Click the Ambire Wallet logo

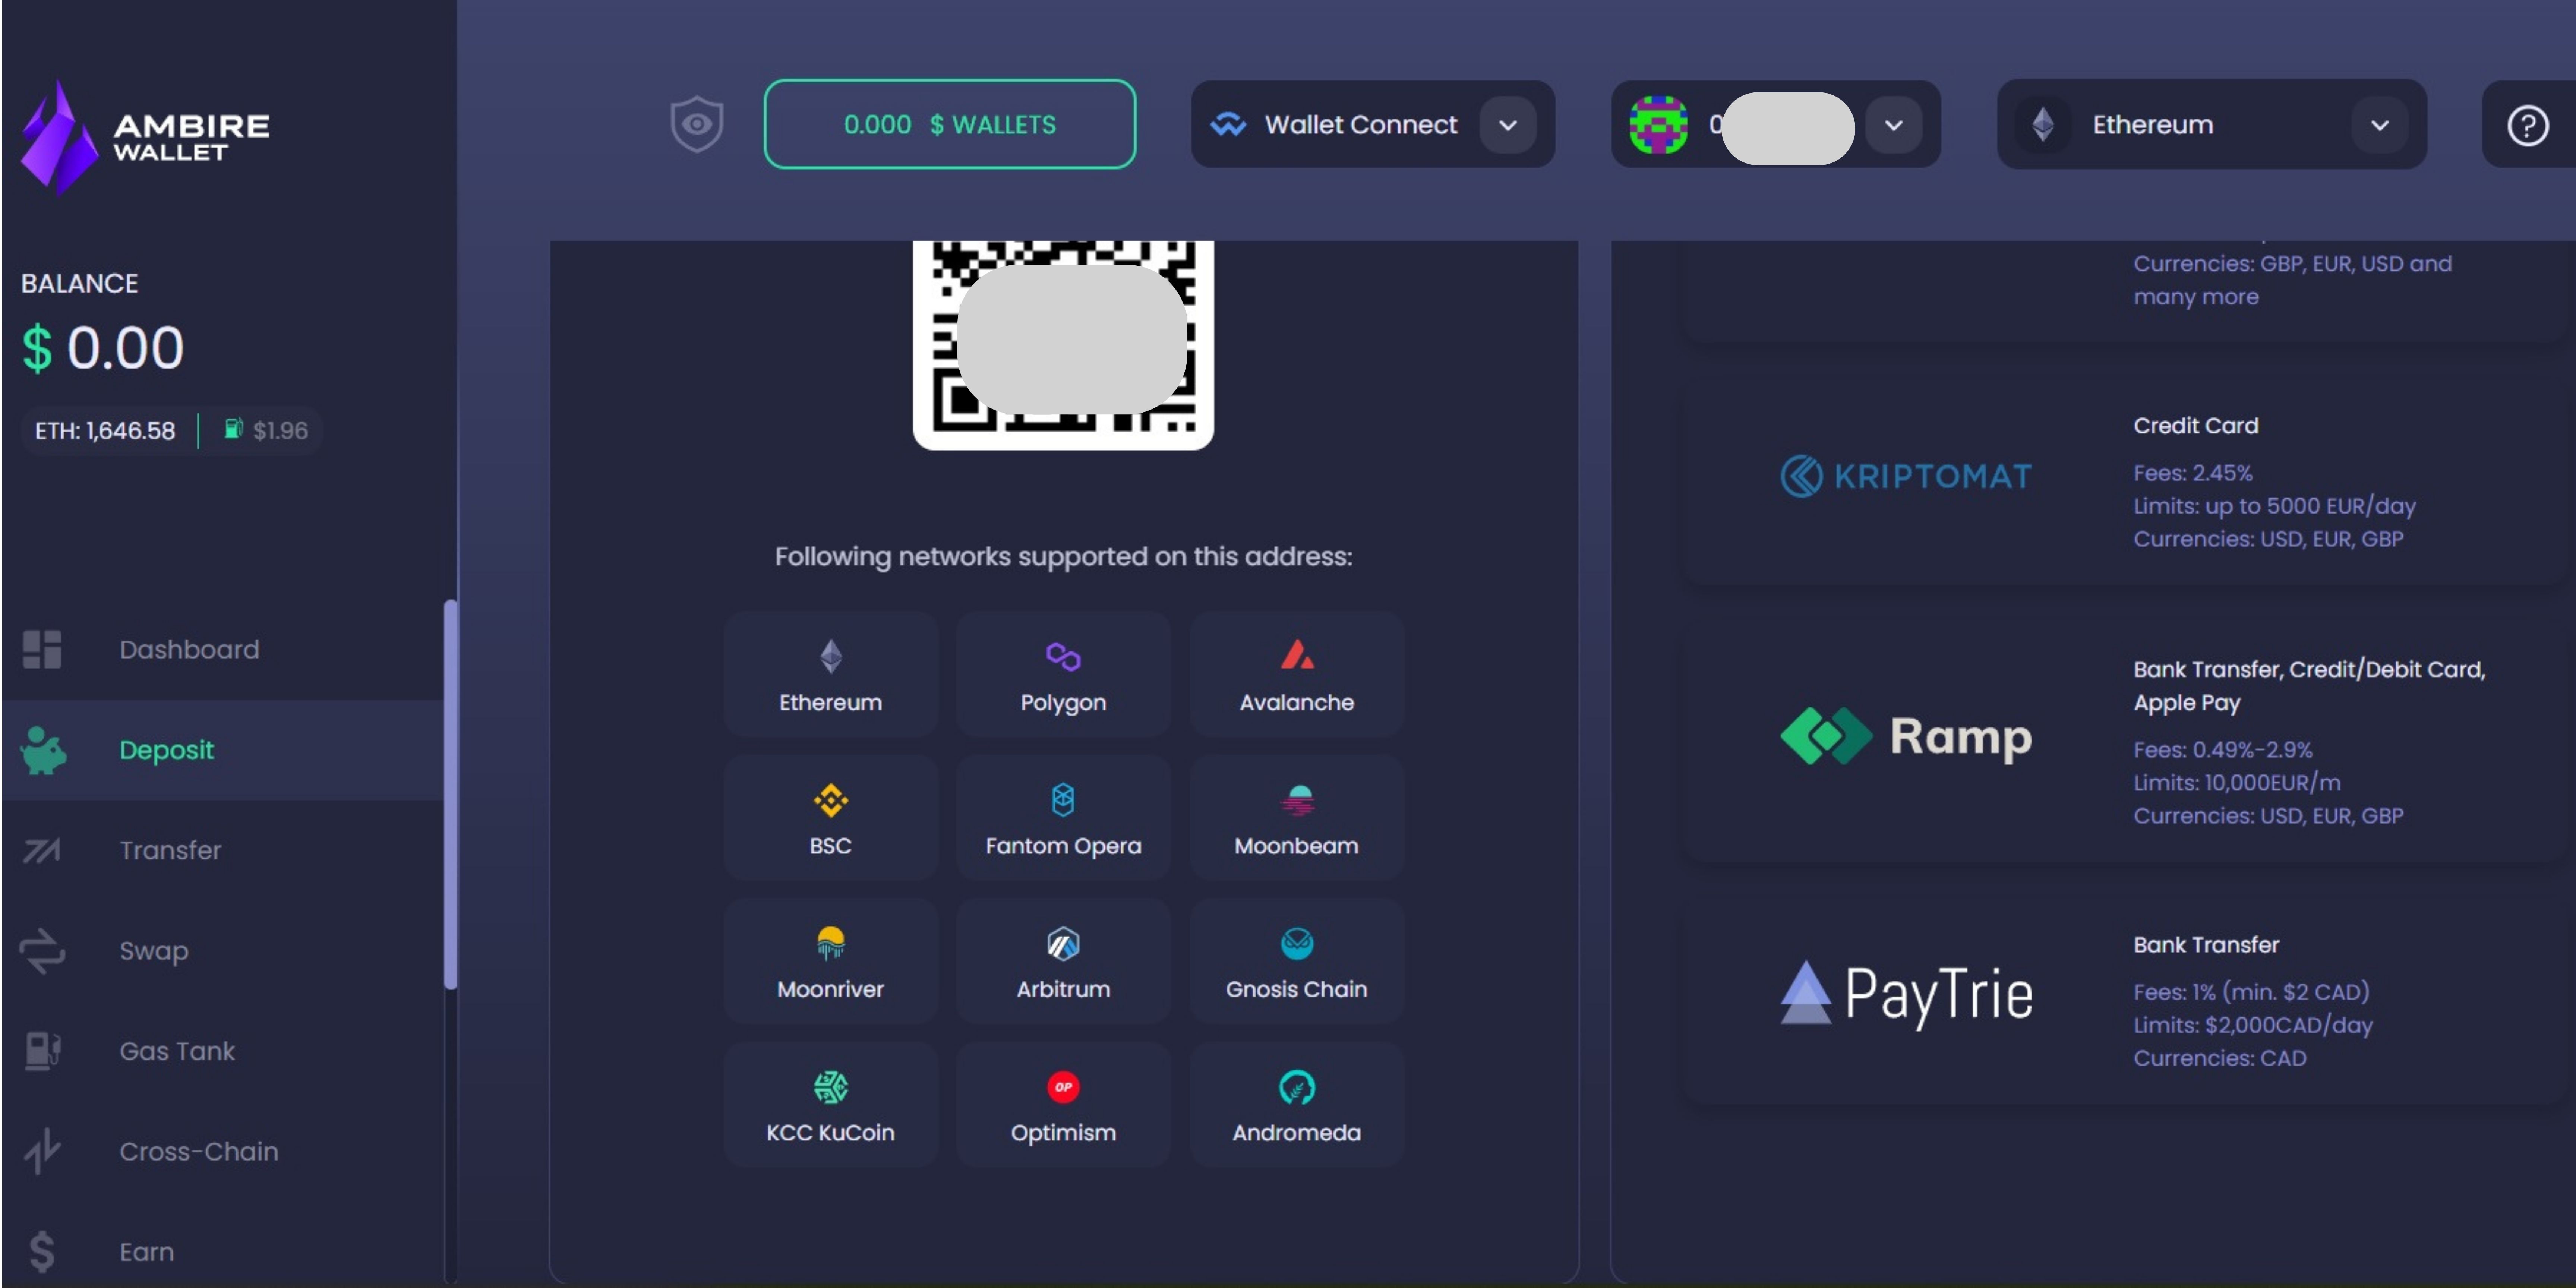pos(145,137)
